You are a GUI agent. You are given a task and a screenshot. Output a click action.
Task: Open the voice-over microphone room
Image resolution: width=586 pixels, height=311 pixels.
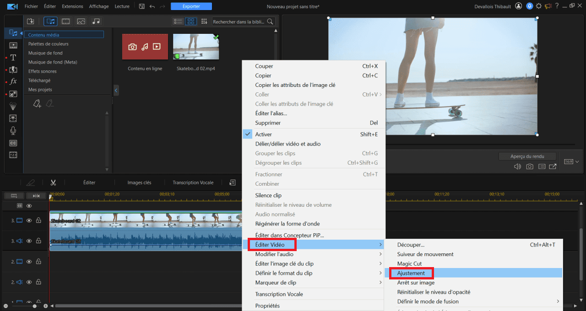tap(13, 131)
